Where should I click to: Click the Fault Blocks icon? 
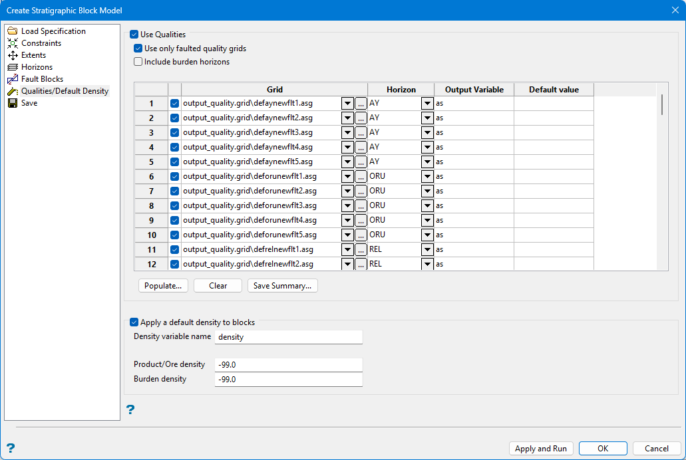point(13,79)
